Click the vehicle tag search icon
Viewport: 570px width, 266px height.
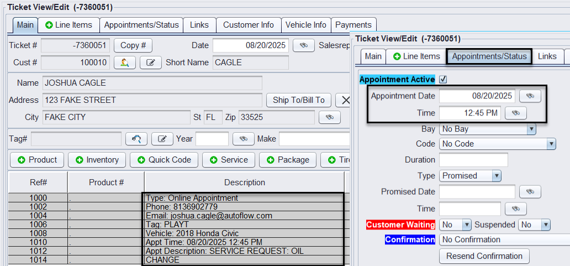136,139
